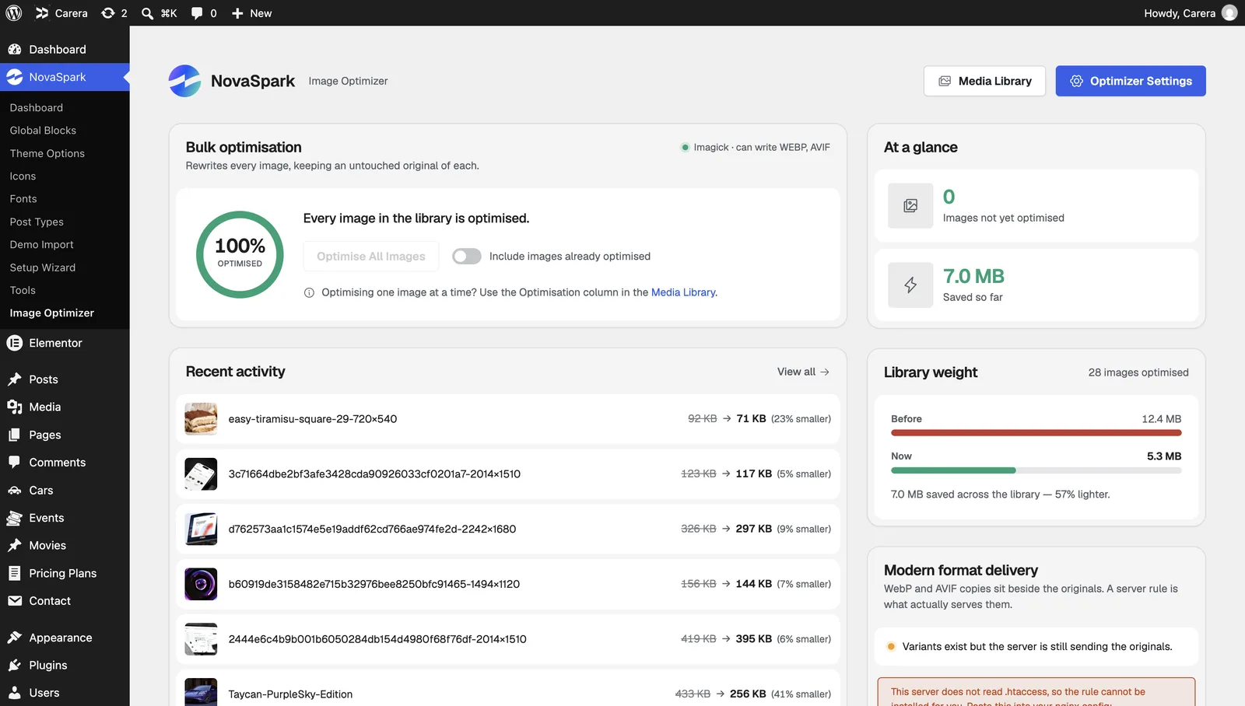The height and width of the screenshot is (706, 1245).
Task: Click the Movies pin icon
Action: tap(15, 545)
